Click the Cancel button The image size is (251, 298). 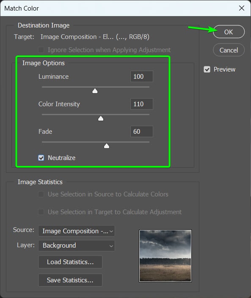pyautogui.click(x=229, y=50)
